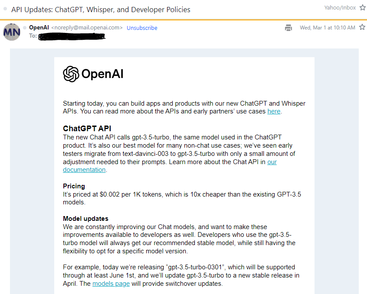Click the 'Wed, Mar 1 at 10:10 AM' timestamp
This screenshot has height=294, width=367.
point(328,28)
